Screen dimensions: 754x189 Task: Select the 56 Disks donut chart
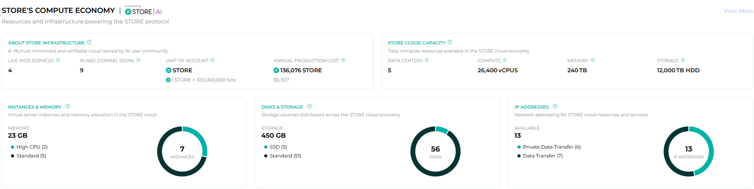[435, 151]
